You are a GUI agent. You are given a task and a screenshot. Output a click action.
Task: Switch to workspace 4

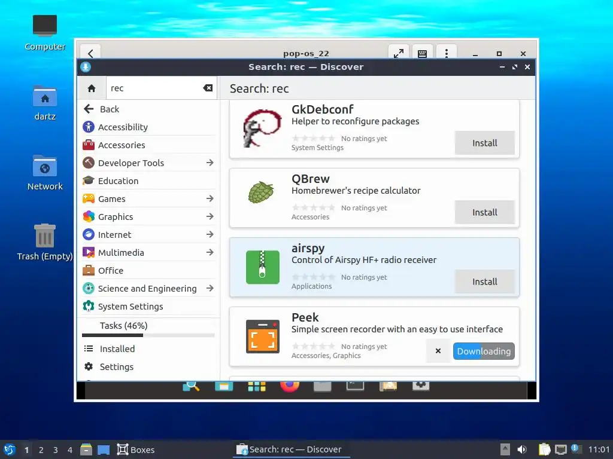[x=70, y=450]
